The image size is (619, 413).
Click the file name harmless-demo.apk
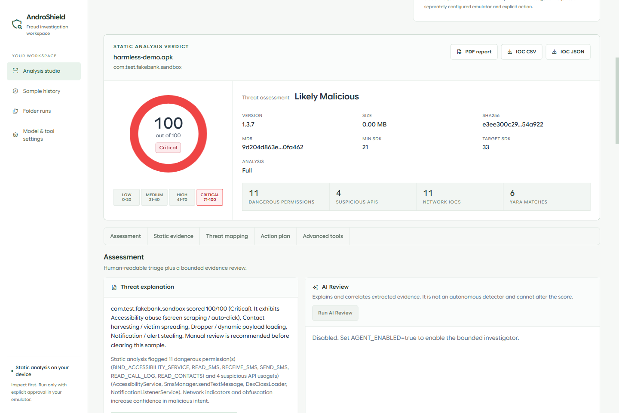(x=143, y=57)
